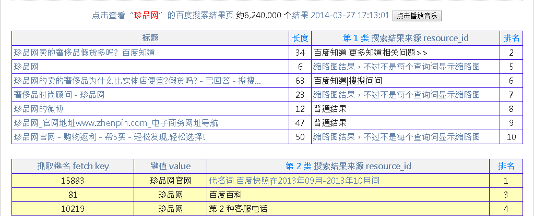Click the 长度 column header
The image size is (534, 216).
coord(300,38)
